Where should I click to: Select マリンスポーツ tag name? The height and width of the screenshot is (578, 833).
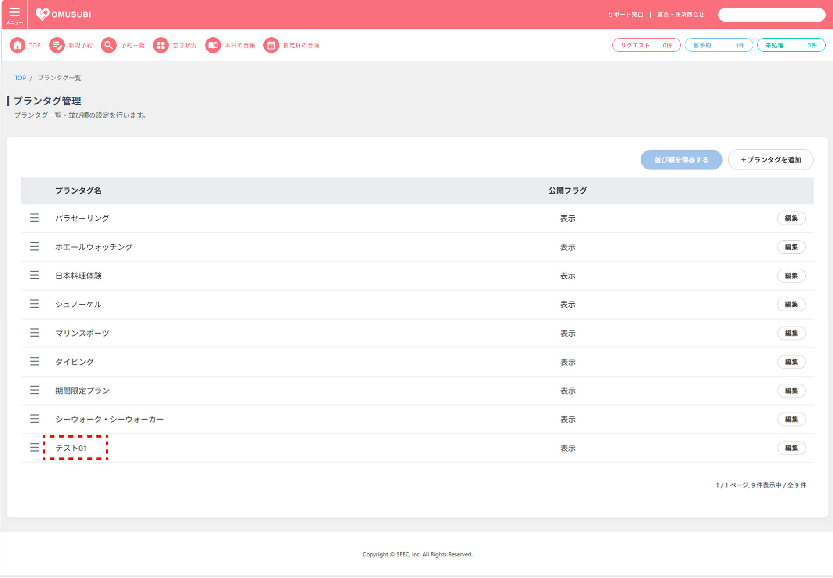click(x=82, y=333)
